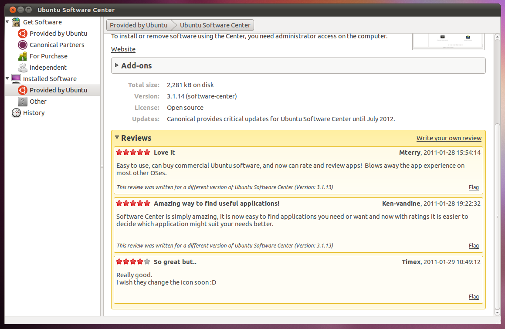
Task: Flag the Timex review
Action: click(x=474, y=296)
